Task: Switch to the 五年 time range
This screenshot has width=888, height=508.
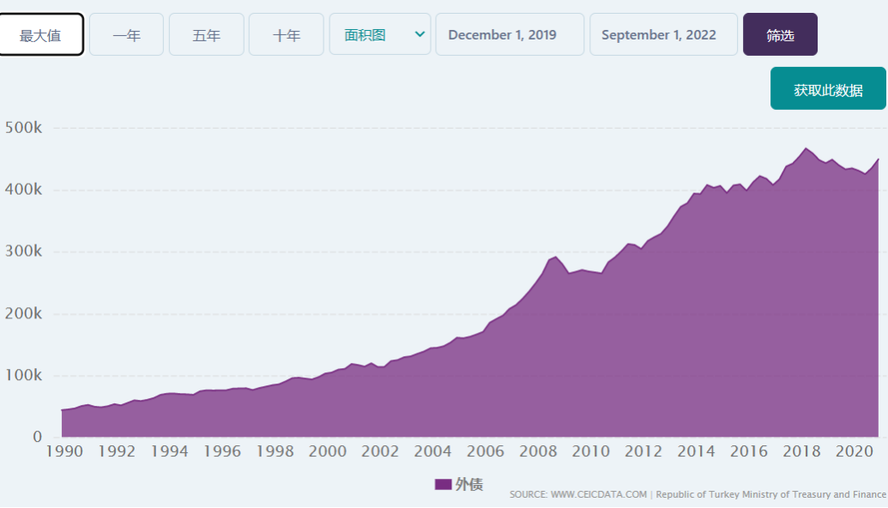Action: tap(206, 34)
